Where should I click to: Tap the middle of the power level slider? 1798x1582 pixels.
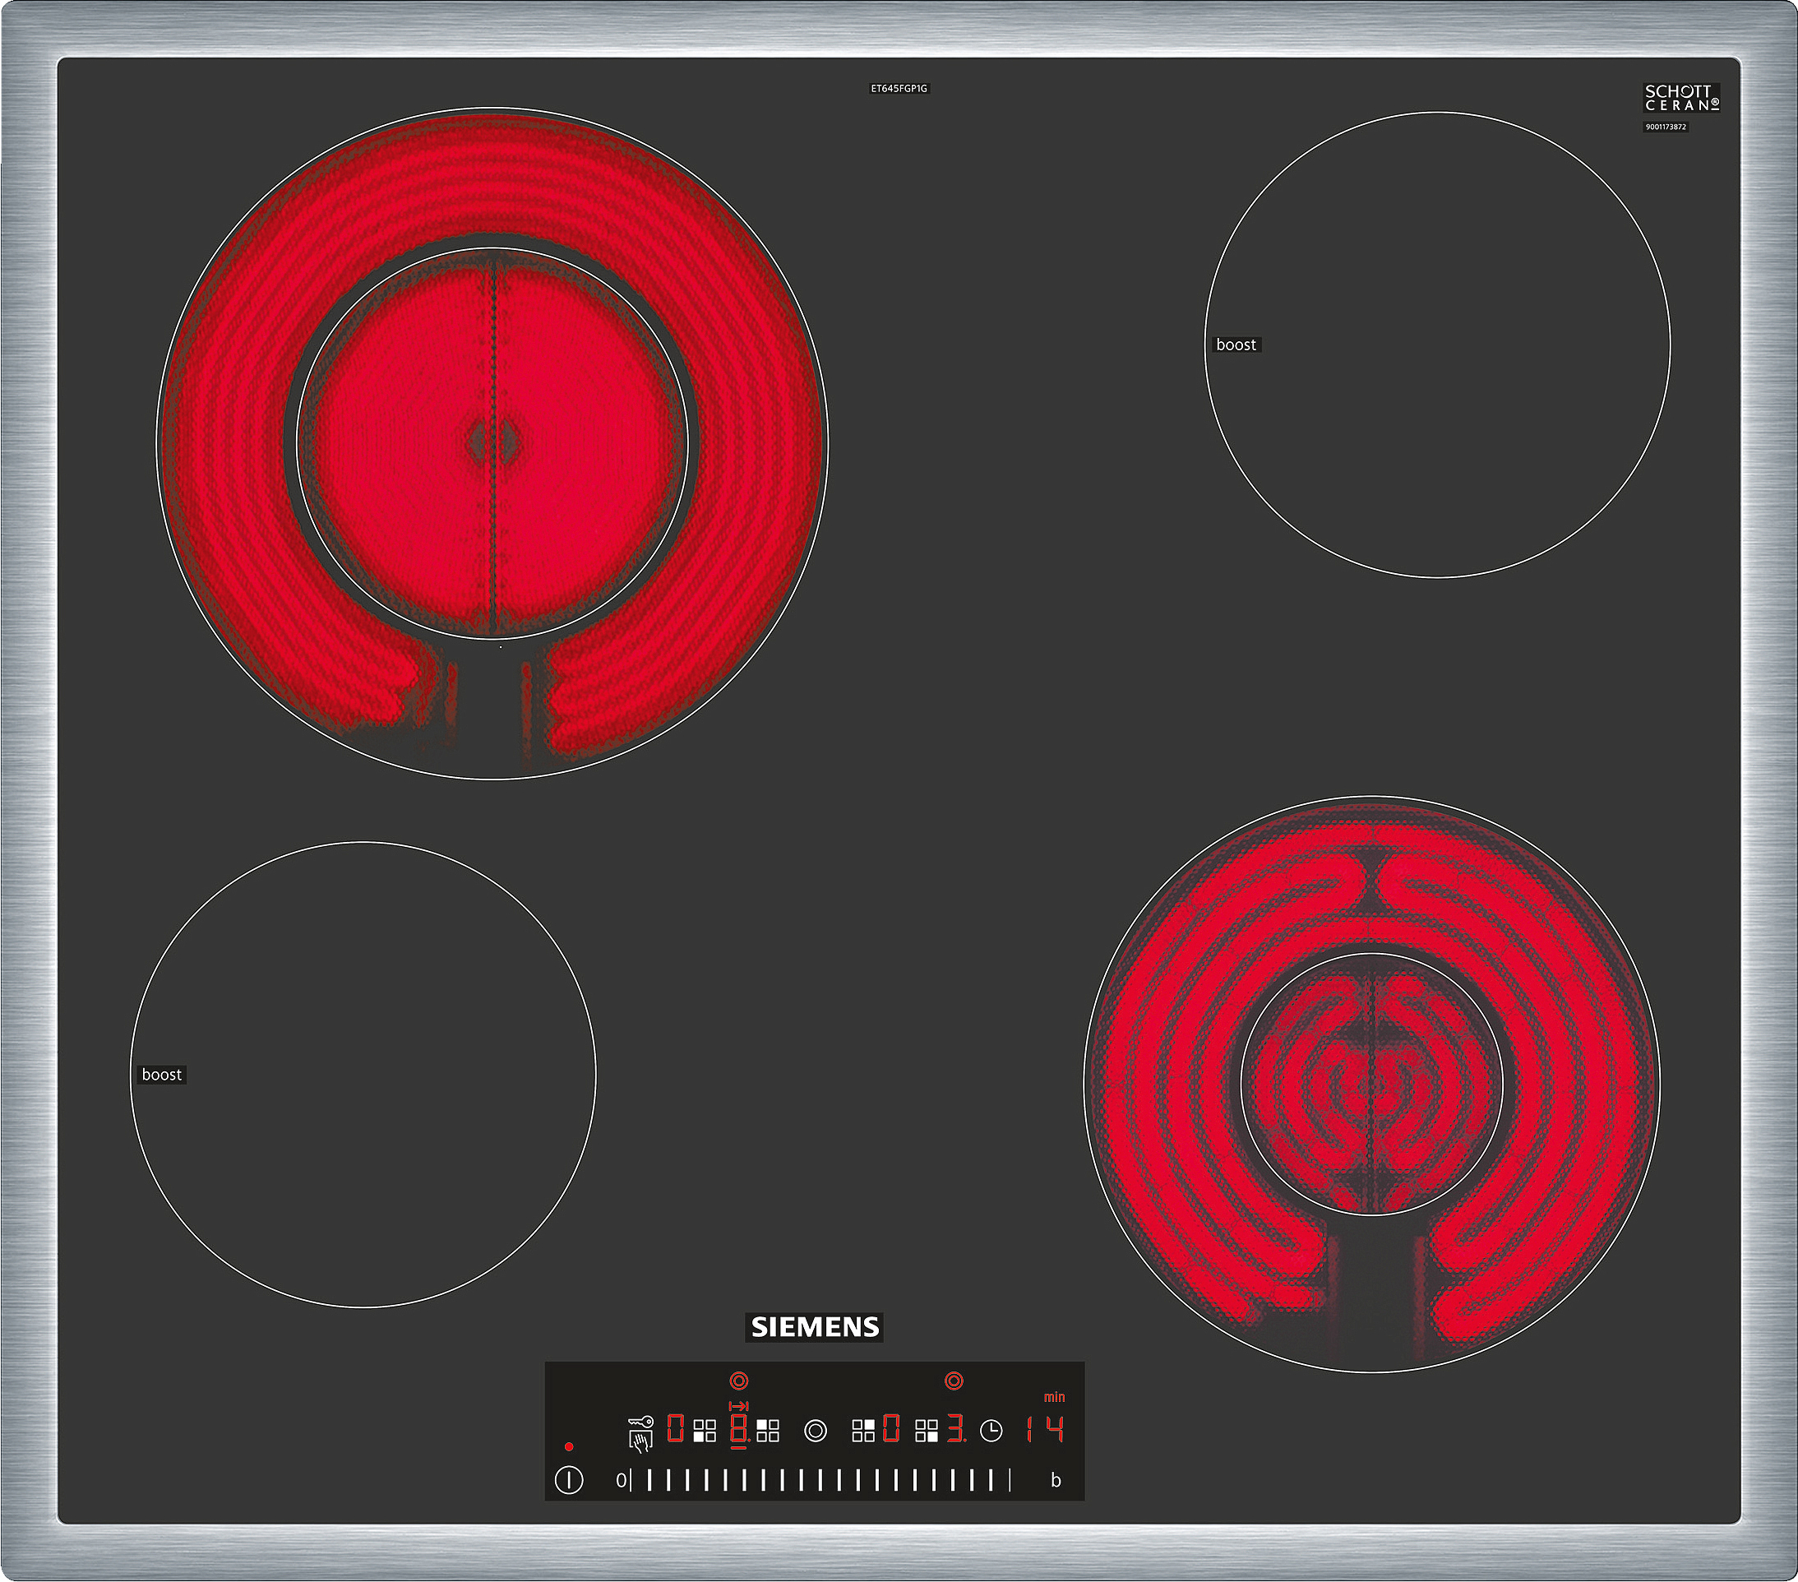click(820, 1481)
